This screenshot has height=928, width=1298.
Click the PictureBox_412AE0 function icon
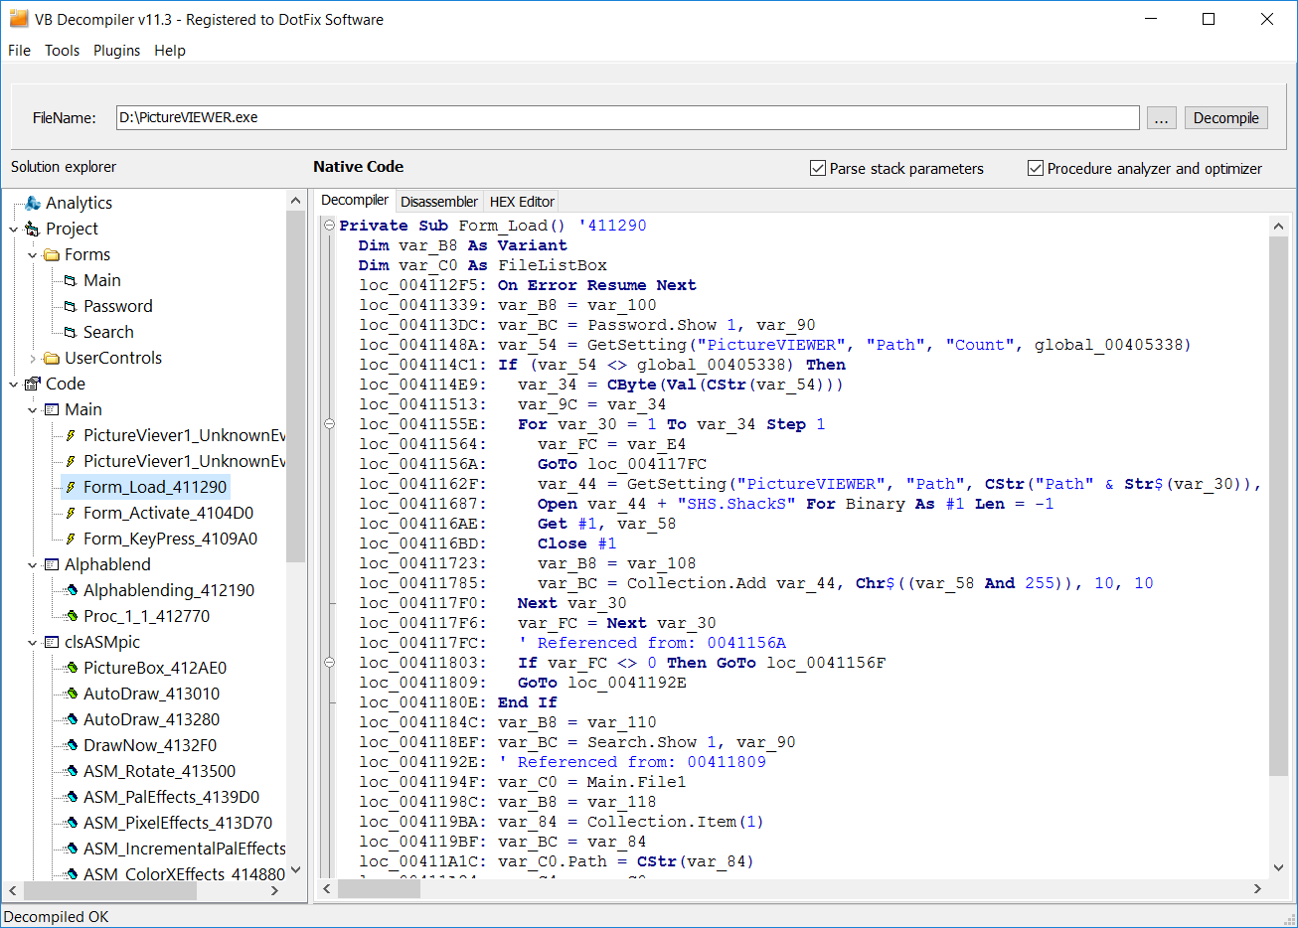[71, 668]
